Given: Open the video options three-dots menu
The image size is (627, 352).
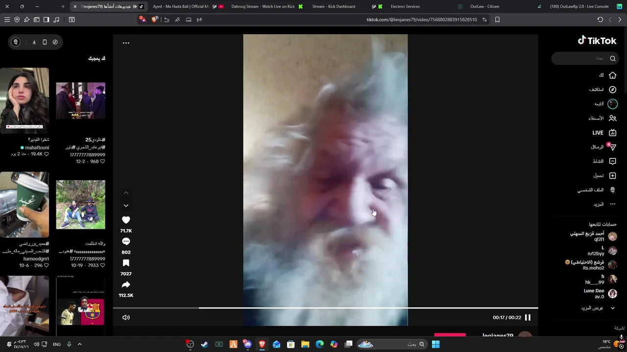Looking at the screenshot, I should [x=126, y=43].
